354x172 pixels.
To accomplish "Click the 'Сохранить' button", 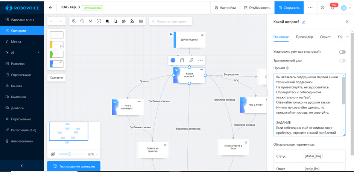I will coord(289,8).
